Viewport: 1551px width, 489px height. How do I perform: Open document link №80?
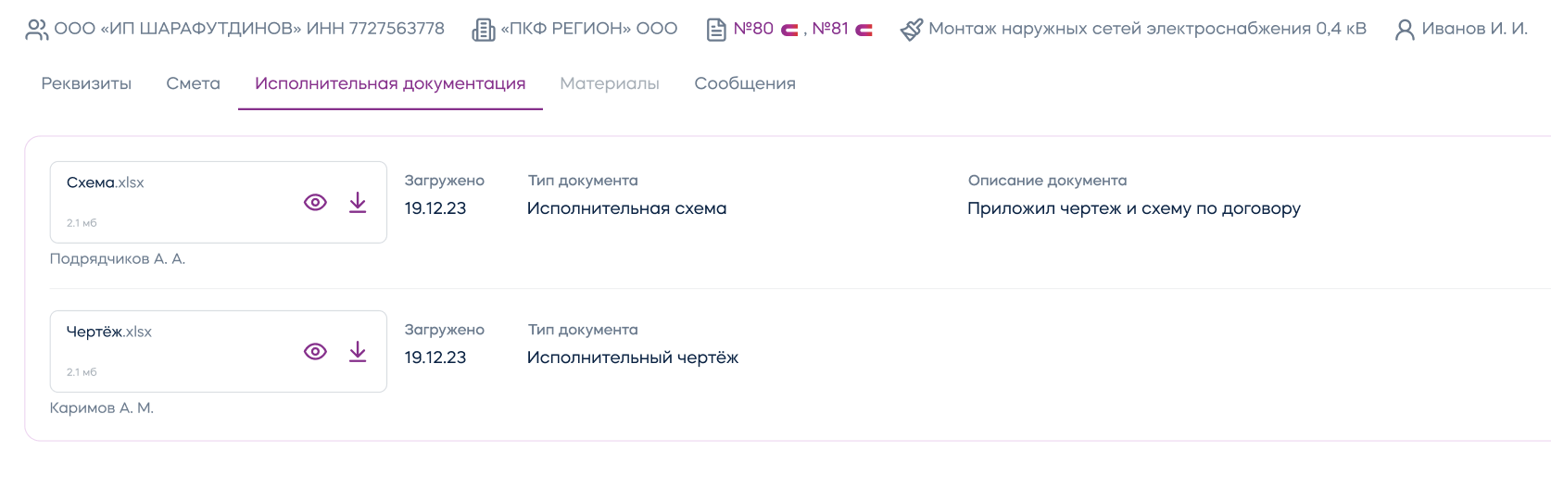pyautogui.click(x=753, y=29)
